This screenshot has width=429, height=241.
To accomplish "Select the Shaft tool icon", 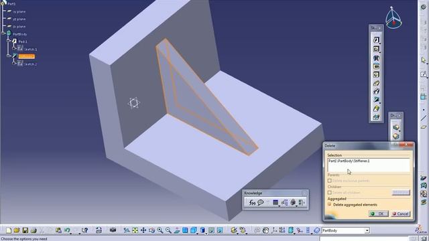I will 376,58.
